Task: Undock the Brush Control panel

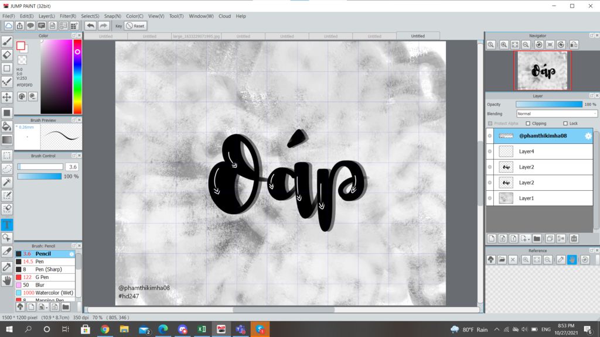Action: [x=74, y=156]
